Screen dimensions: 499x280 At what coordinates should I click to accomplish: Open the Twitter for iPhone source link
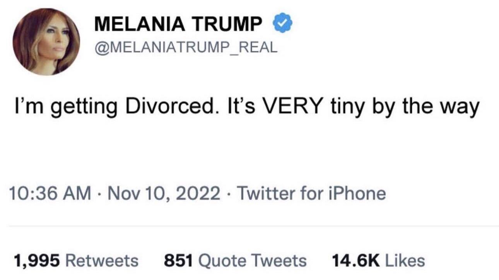pos(311,193)
